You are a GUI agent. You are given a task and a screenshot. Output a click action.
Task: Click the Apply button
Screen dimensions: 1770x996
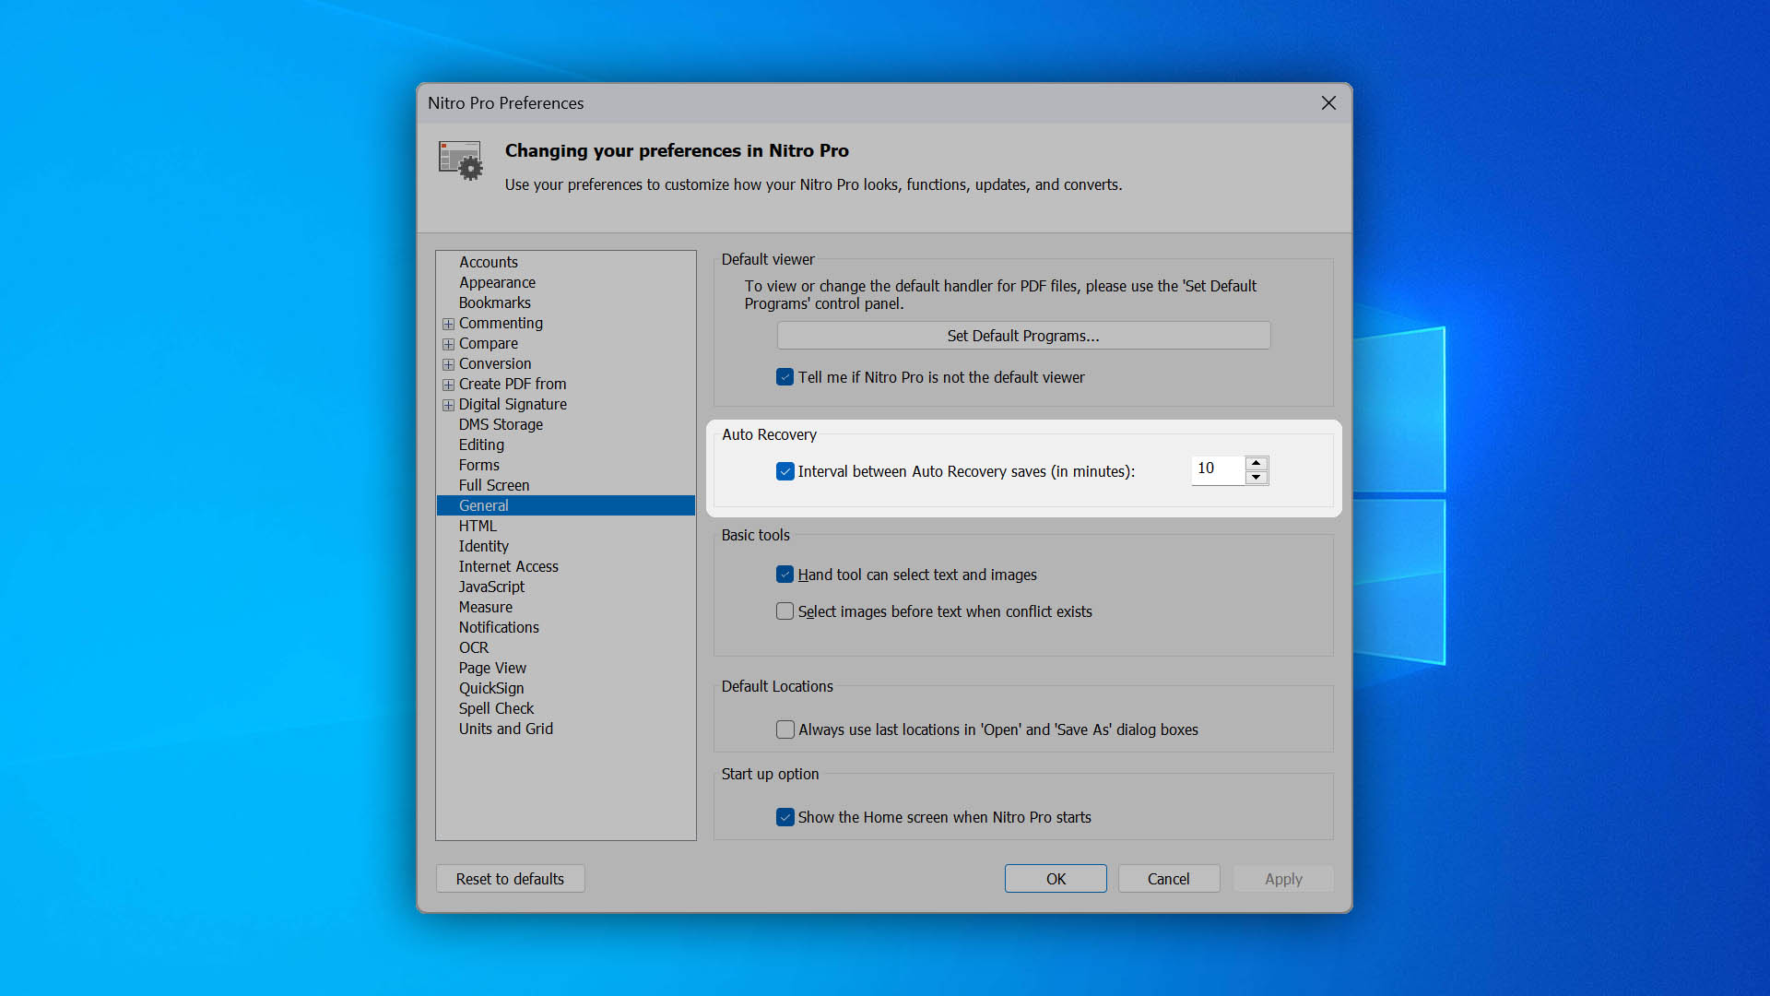point(1283,879)
